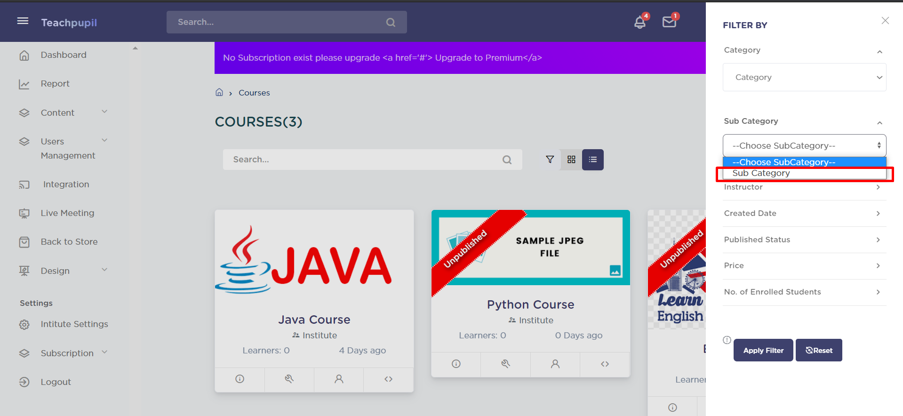Open the mail messages icon
Viewport: 903px width, 416px height.
(x=669, y=22)
